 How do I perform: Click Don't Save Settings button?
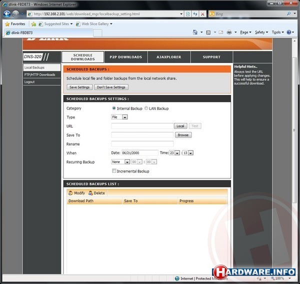pos(111,87)
